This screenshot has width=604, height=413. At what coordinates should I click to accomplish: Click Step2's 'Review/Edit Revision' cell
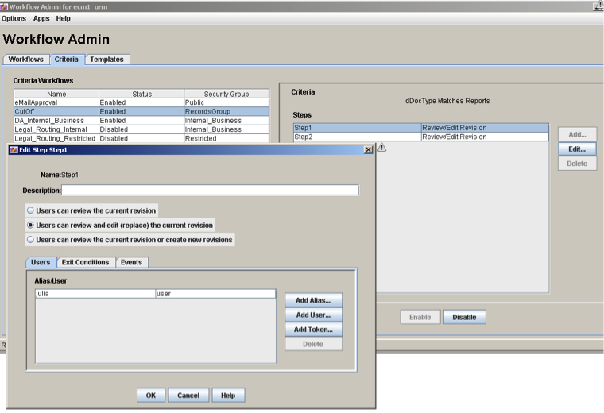(x=485, y=137)
